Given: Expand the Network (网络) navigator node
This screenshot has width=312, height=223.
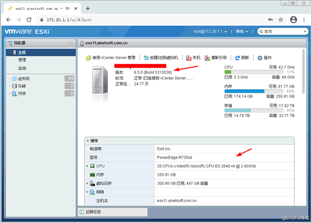Looking at the screenshot, I should point(10,94).
